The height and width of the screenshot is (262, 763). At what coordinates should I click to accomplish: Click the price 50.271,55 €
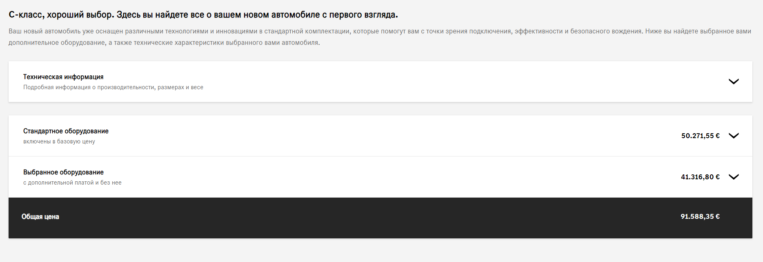(701, 135)
